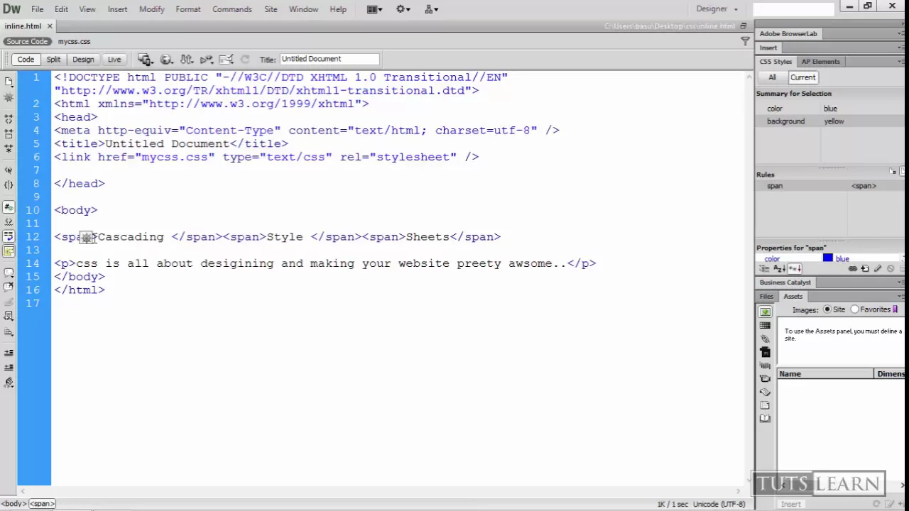Screen dimensions: 909x511
Task: Select Templates category icon in Assets panel
Action: [x=765, y=405]
